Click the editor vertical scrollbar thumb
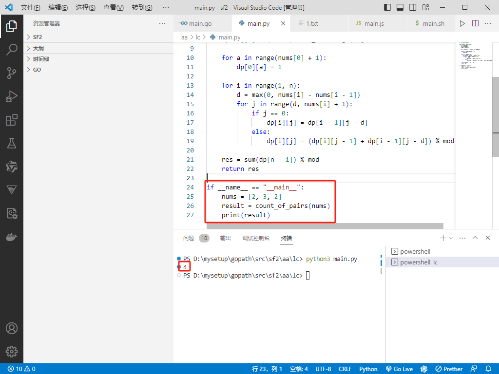499x374 pixels. click(496, 117)
